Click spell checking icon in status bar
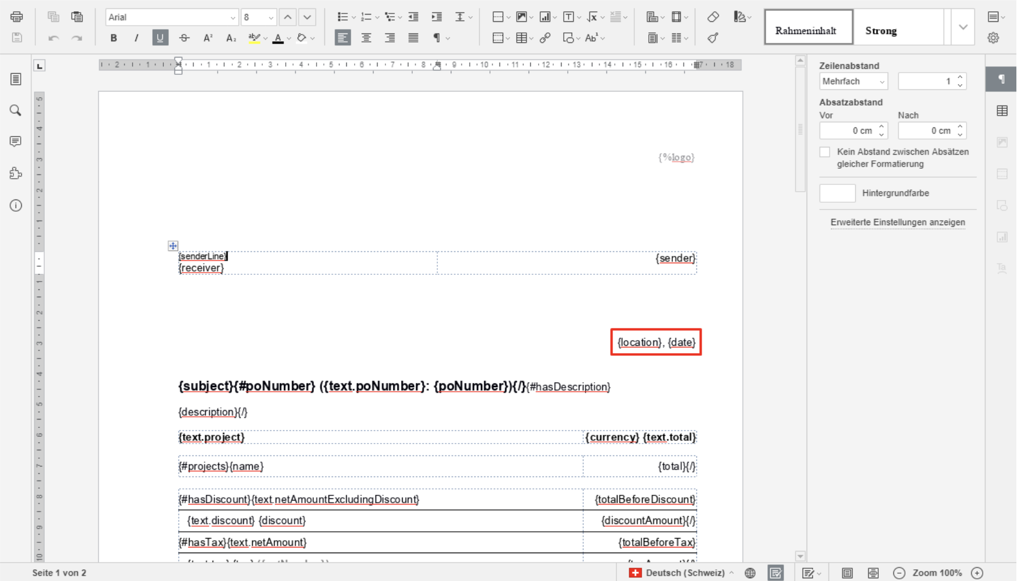 (775, 573)
